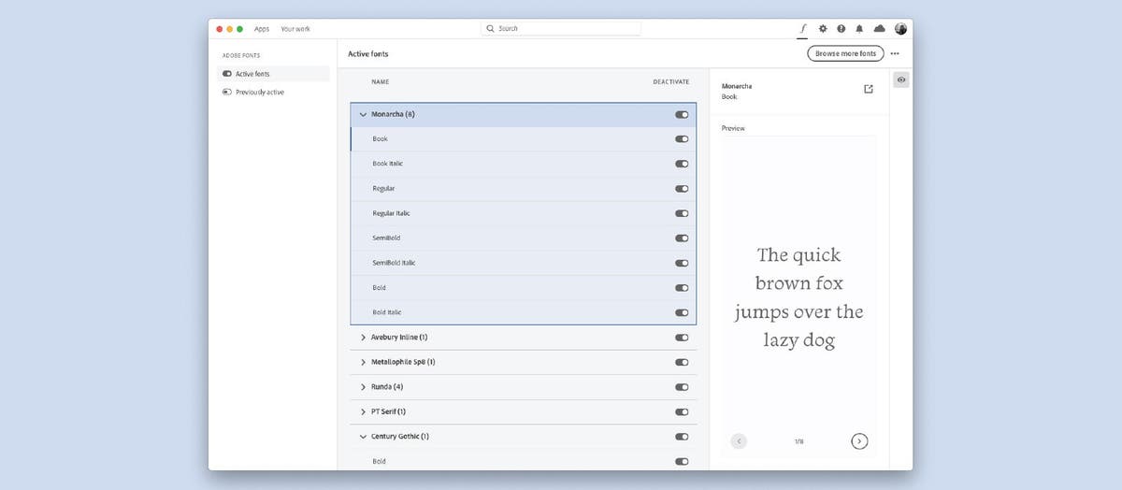Select Active fonts in sidebar

pyautogui.click(x=274, y=74)
